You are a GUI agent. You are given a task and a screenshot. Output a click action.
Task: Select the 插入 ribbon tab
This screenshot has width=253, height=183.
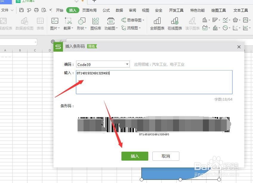(72, 10)
